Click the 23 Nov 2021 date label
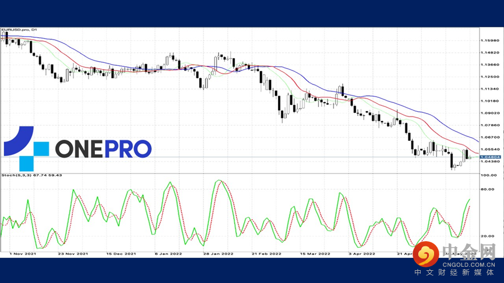This screenshot has width=504, height=283. tap(73, 254)
